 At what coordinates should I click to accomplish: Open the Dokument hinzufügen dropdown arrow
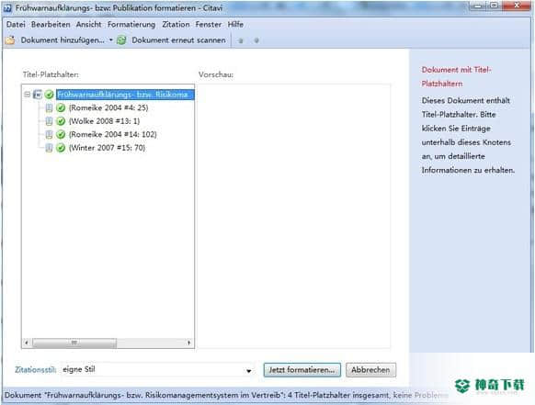pos(111,40)
